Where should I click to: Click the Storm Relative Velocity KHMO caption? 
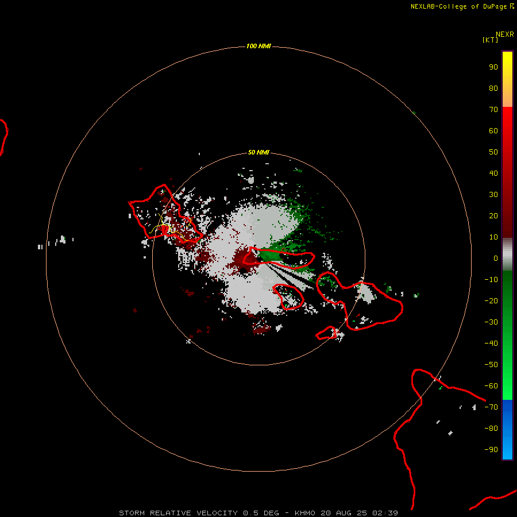258,513
